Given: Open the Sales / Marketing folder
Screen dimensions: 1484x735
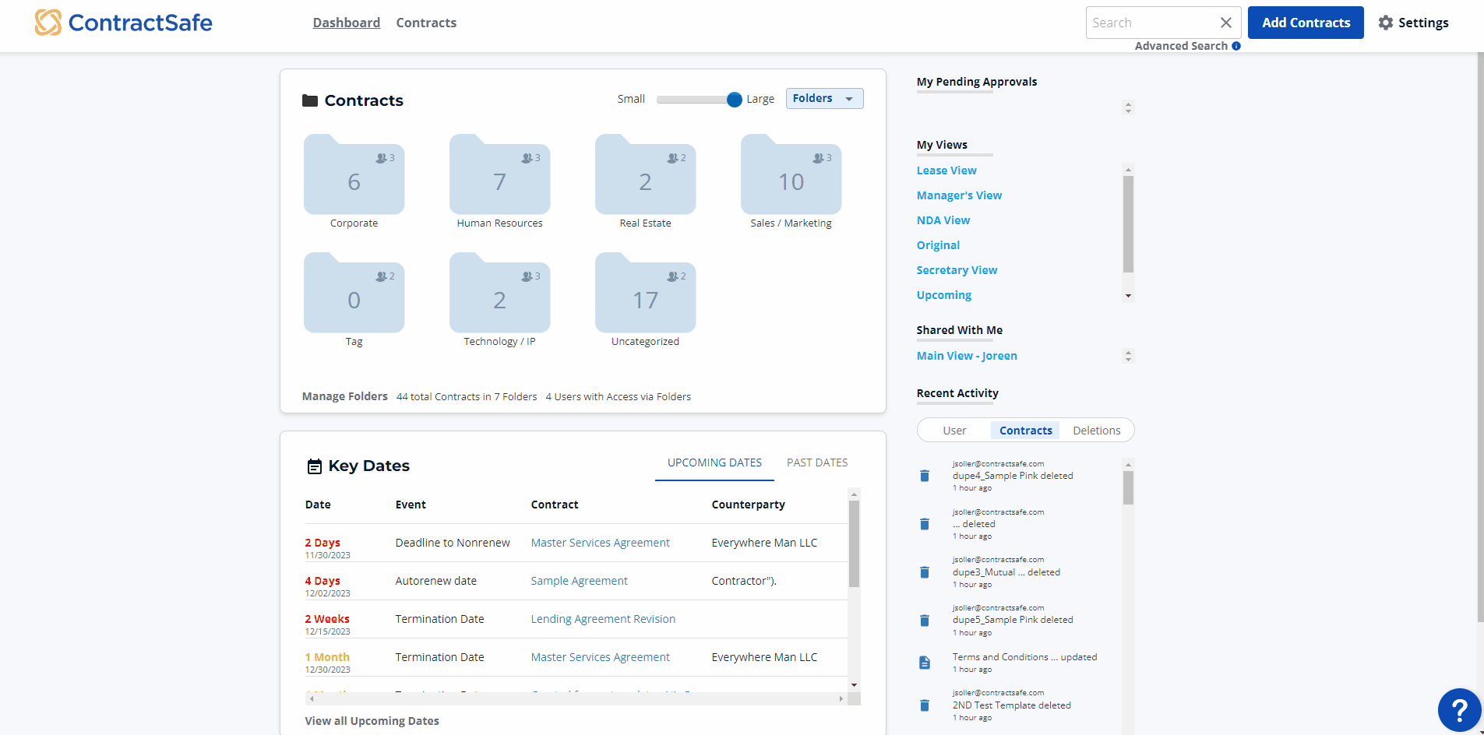Looking at the screenshot, I should [791, 176].
